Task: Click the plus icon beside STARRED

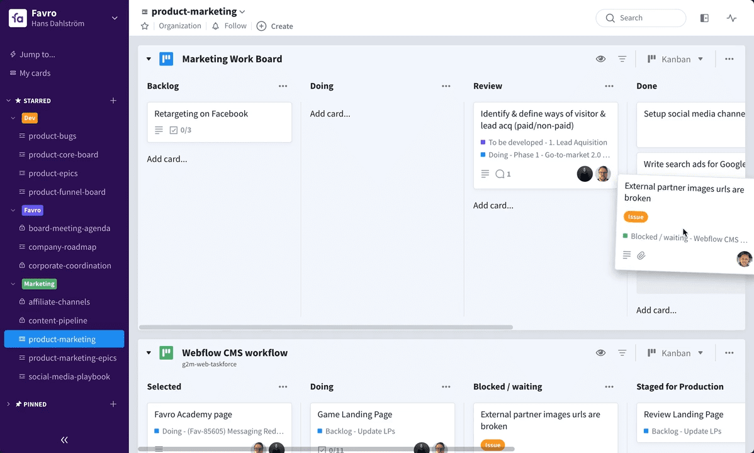Action: point(113,101)
